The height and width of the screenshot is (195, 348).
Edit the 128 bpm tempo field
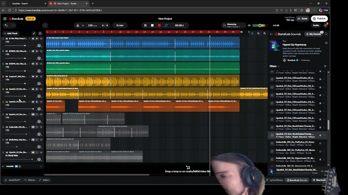coord(92,25)
